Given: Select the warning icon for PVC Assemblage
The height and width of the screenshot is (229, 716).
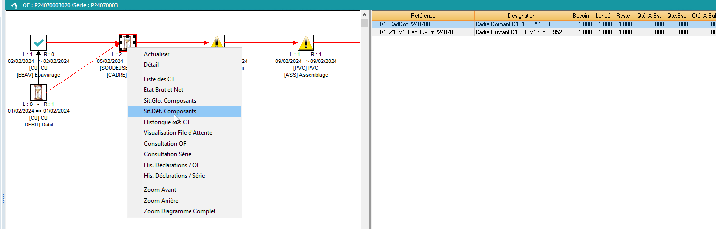Looking at the screenshot, I should (306, 42).
